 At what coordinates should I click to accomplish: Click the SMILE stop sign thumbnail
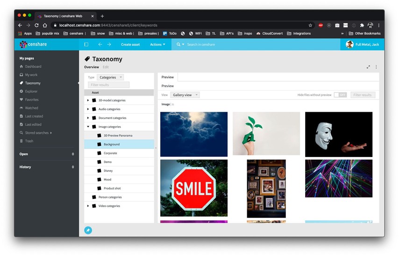point(194,188)
